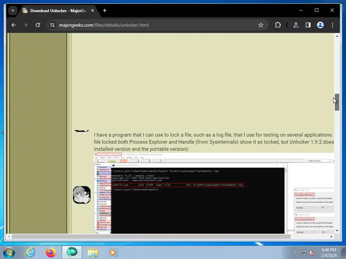Select the Download Unlocker tab
The image size is (346, 259).
point(58,10)
